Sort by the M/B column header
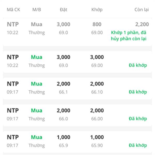155x155 pixels. tap(37, 10)
